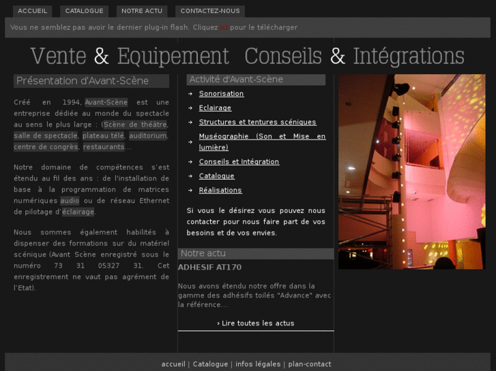The image size is (496, 371).
Task: Click the arrow bullet beside Sonorisation
Action: pyautogui.click(x=190, y=94)
